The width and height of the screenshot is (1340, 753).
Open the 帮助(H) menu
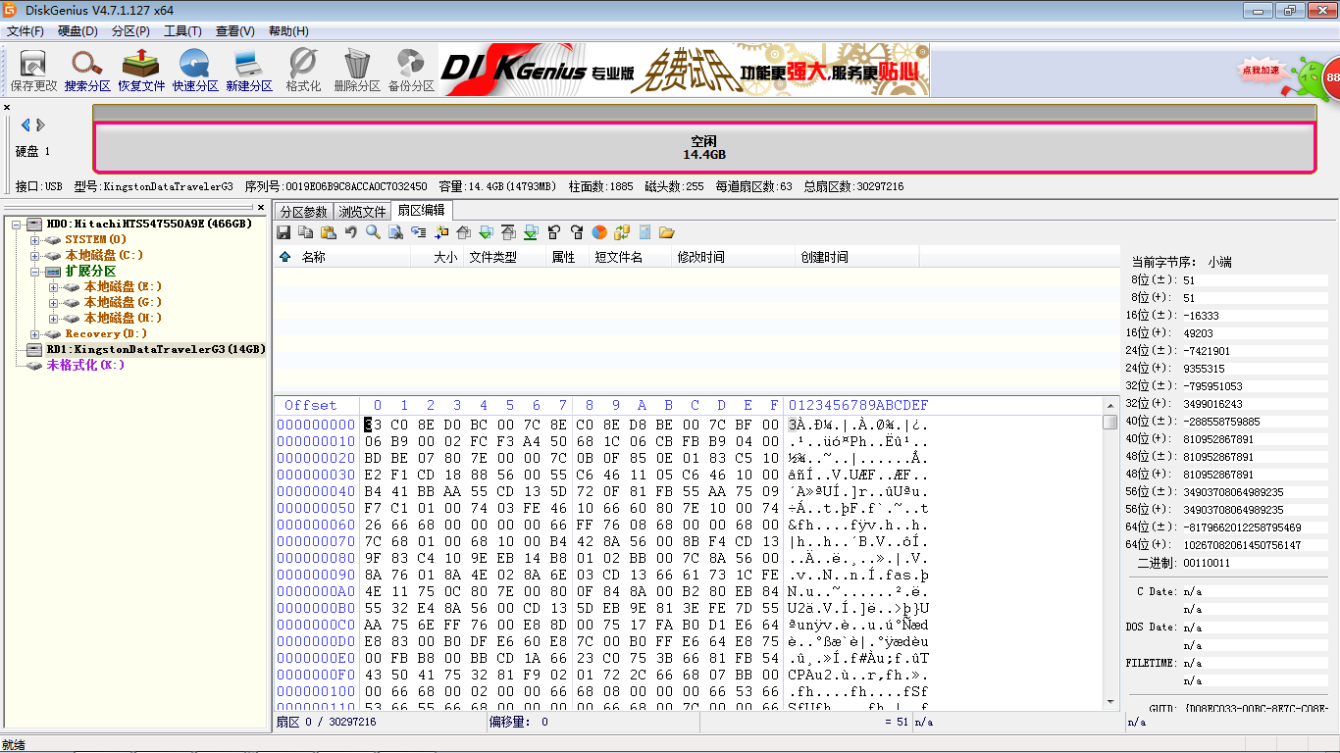coord(288,31)
